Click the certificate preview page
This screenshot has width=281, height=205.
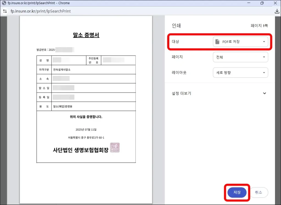(x=86, y=110)
